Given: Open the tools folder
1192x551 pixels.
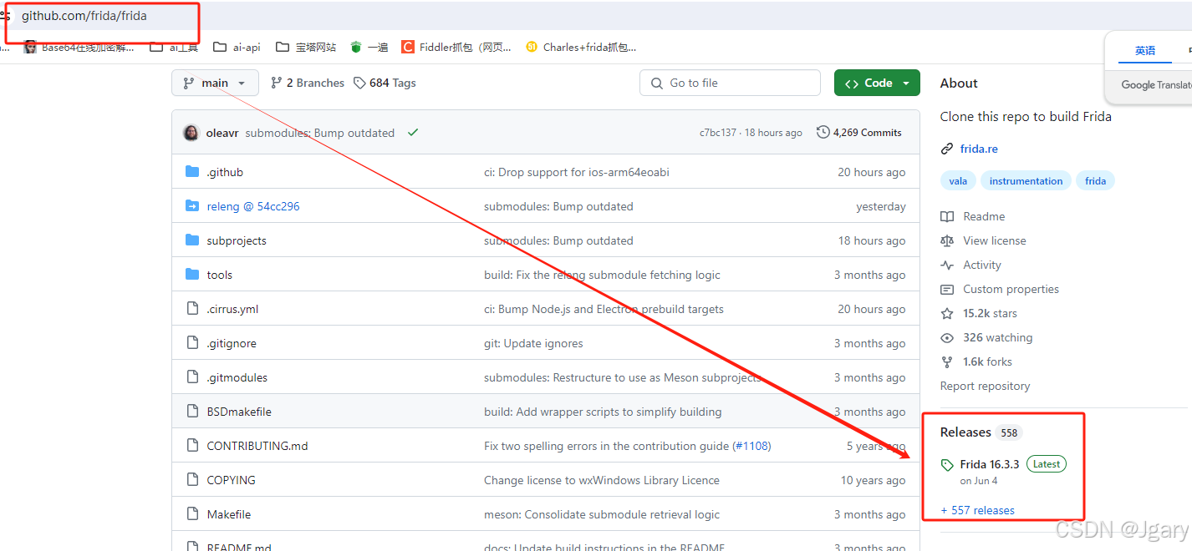Looking at the screenshot, I should tap(220, 275).
